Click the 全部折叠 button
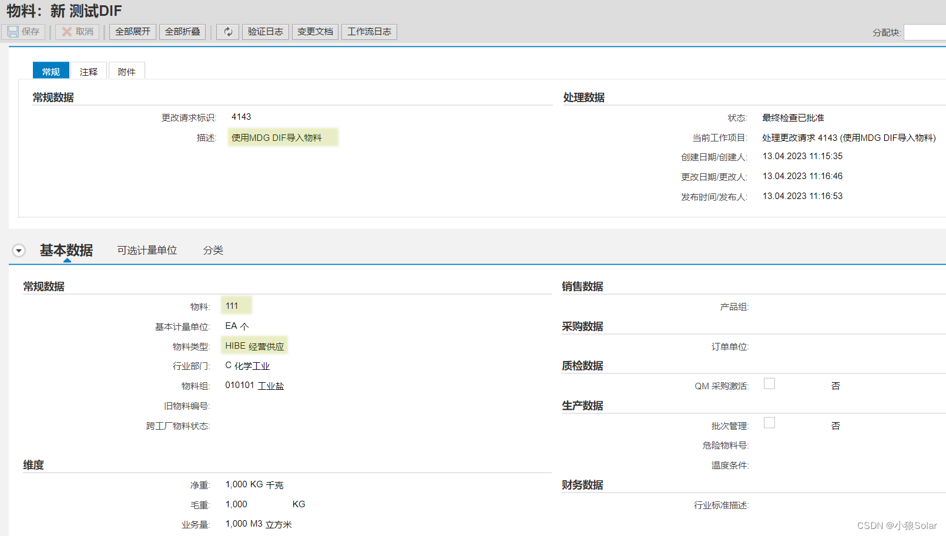The image size is (946, 536). pos(182,32)
